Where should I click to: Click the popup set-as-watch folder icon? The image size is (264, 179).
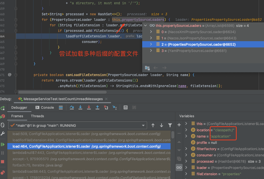(147, 68)
